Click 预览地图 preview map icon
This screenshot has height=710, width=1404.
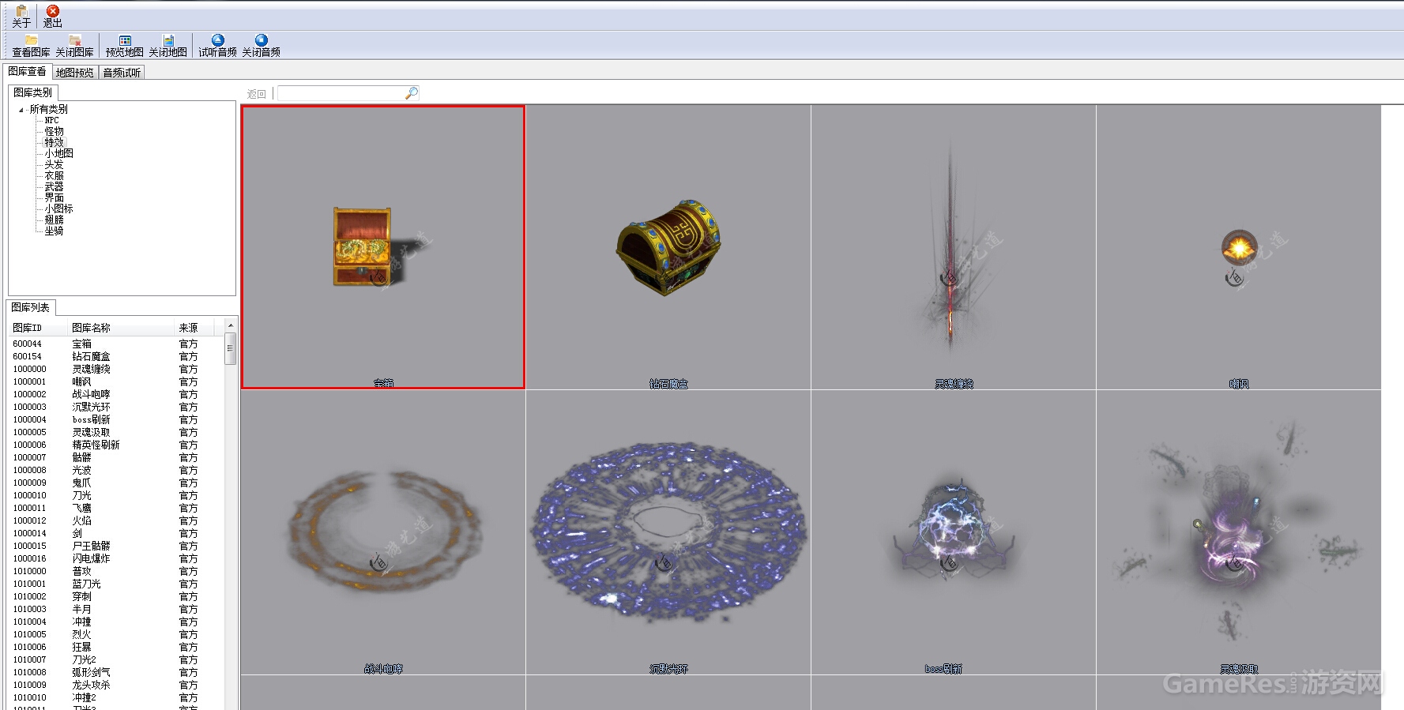click(x=125, y=40)
